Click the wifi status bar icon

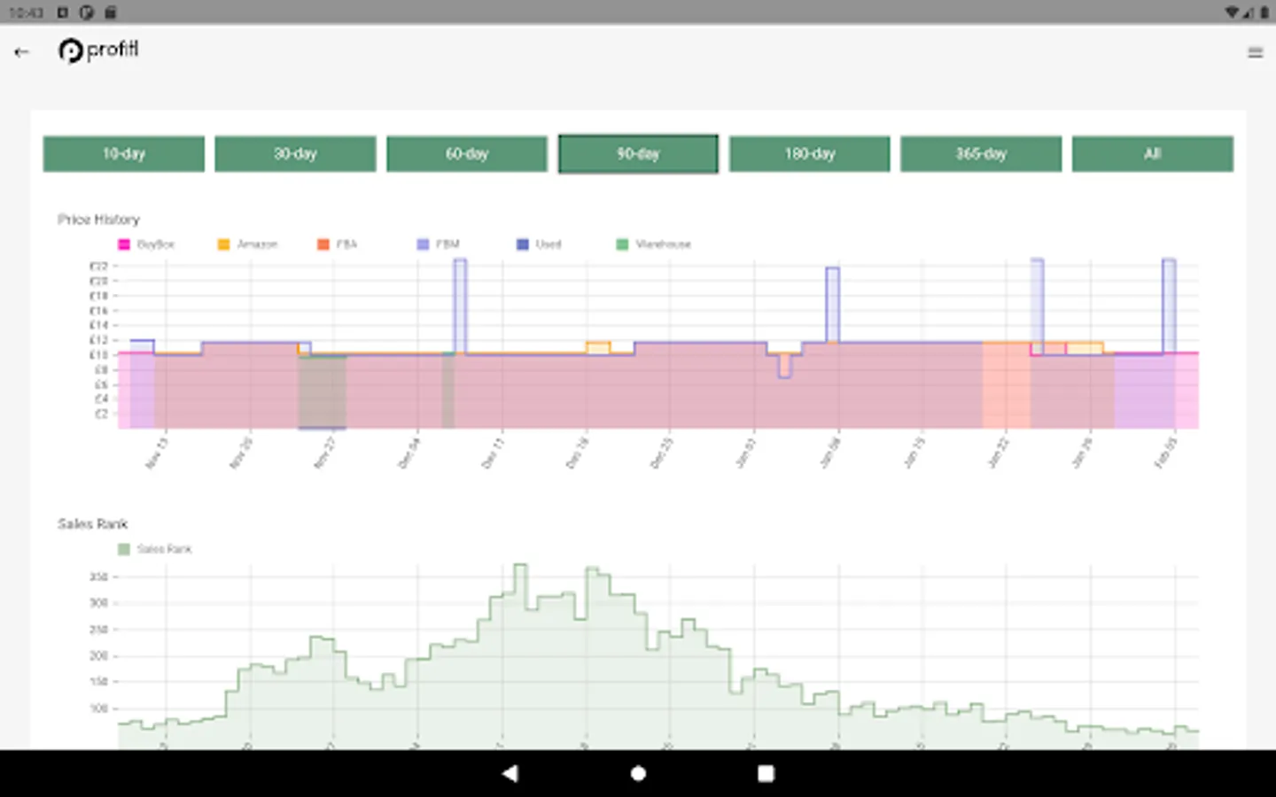(1233, 12)
